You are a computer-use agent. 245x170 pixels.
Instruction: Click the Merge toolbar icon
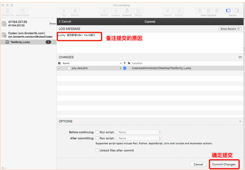138,11
